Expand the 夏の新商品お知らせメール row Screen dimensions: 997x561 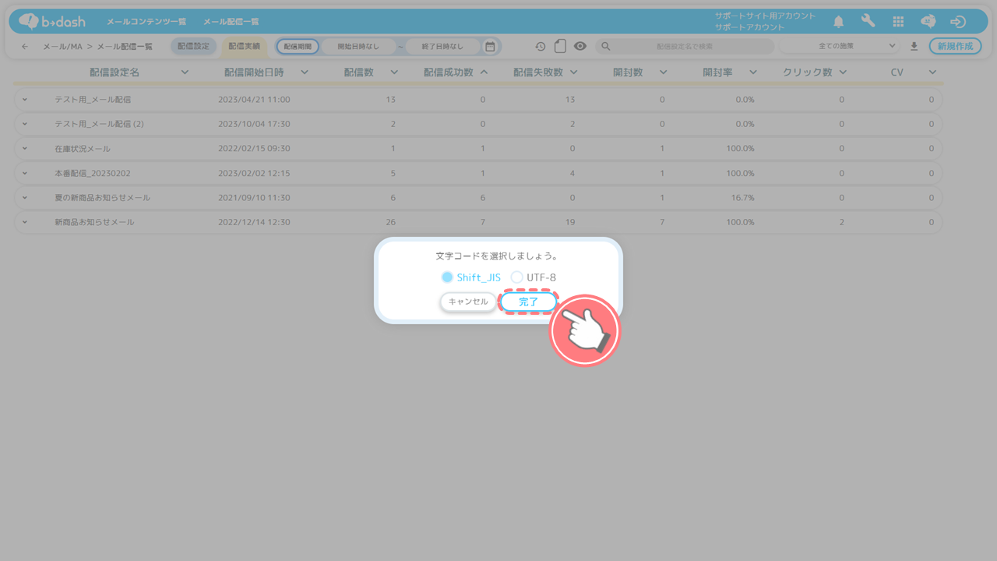point(25,198)
